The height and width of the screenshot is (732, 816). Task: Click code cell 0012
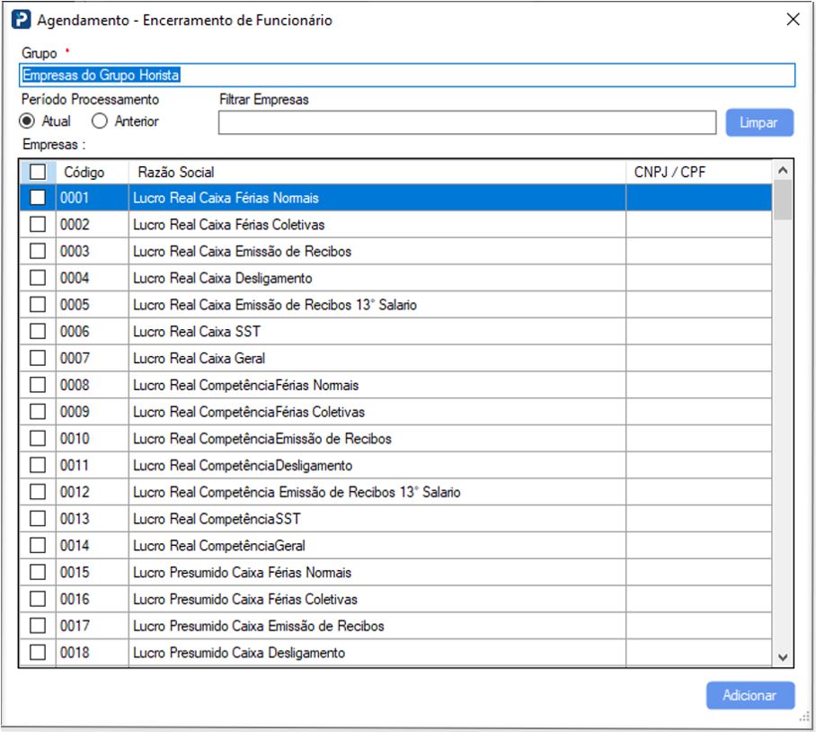92,492
